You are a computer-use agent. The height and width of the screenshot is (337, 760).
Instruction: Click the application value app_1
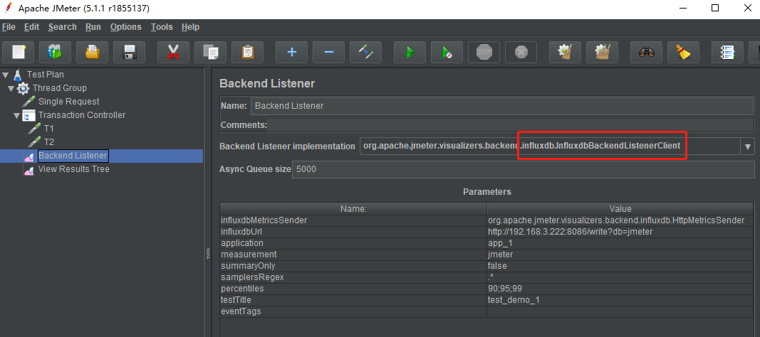coord(620,243)
